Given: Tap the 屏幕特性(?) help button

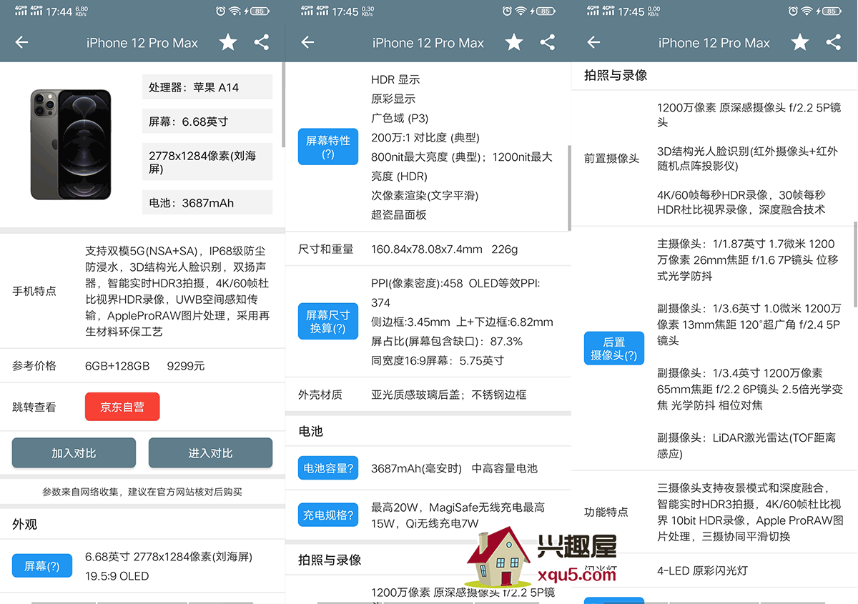Looking at the screenshot, I should pyautogui.click(x=328, y=147).
